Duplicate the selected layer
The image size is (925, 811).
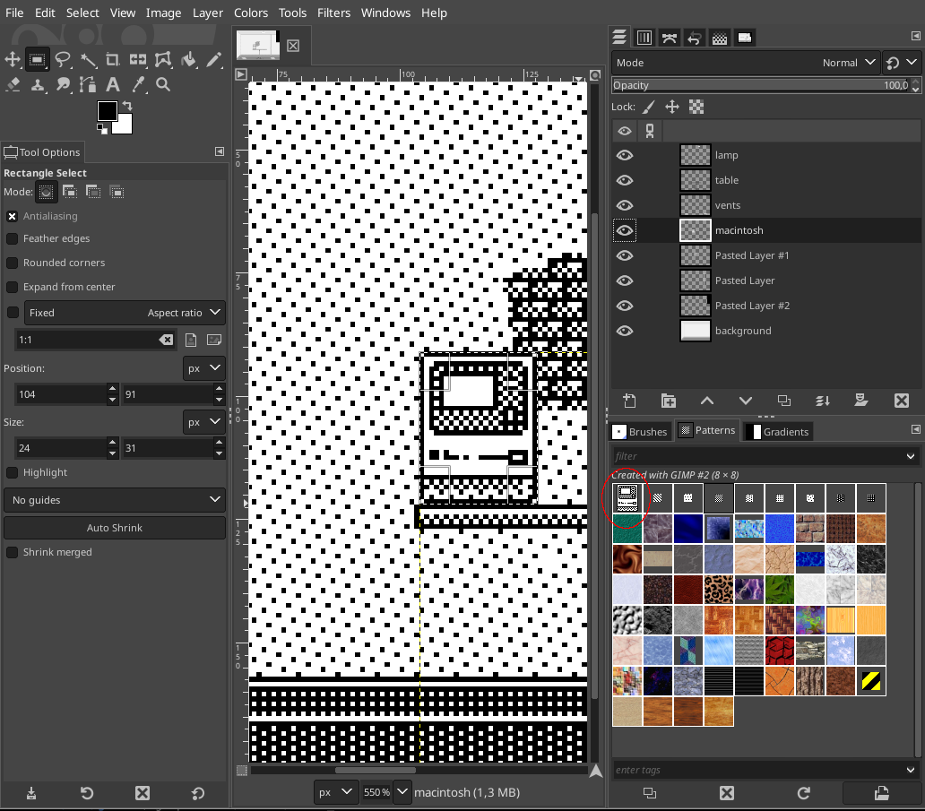784,401
